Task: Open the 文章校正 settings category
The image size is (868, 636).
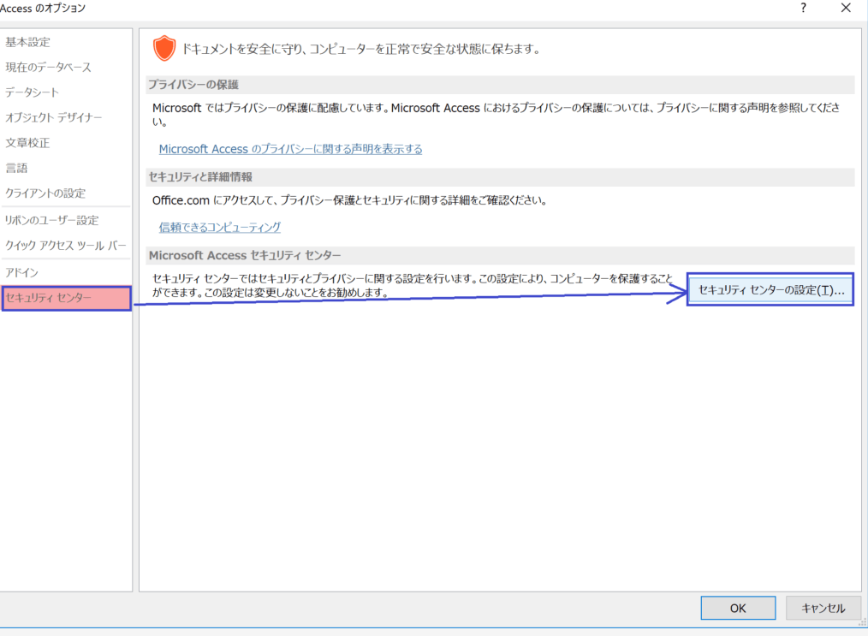Action: point(28,143)
